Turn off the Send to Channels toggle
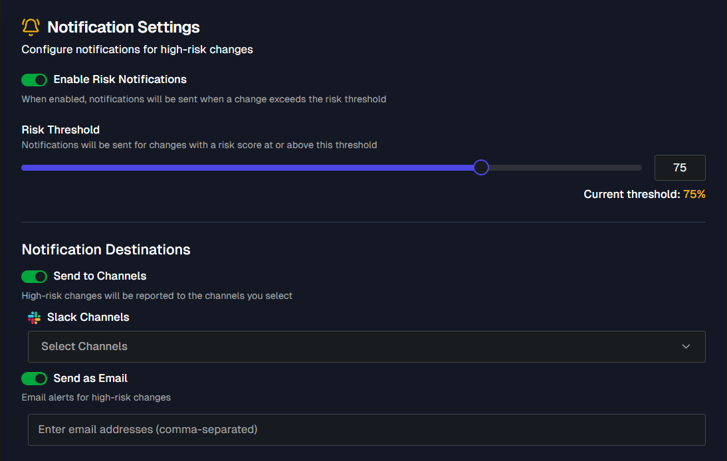Screen dimensions: 727x461 pos(34,276)
